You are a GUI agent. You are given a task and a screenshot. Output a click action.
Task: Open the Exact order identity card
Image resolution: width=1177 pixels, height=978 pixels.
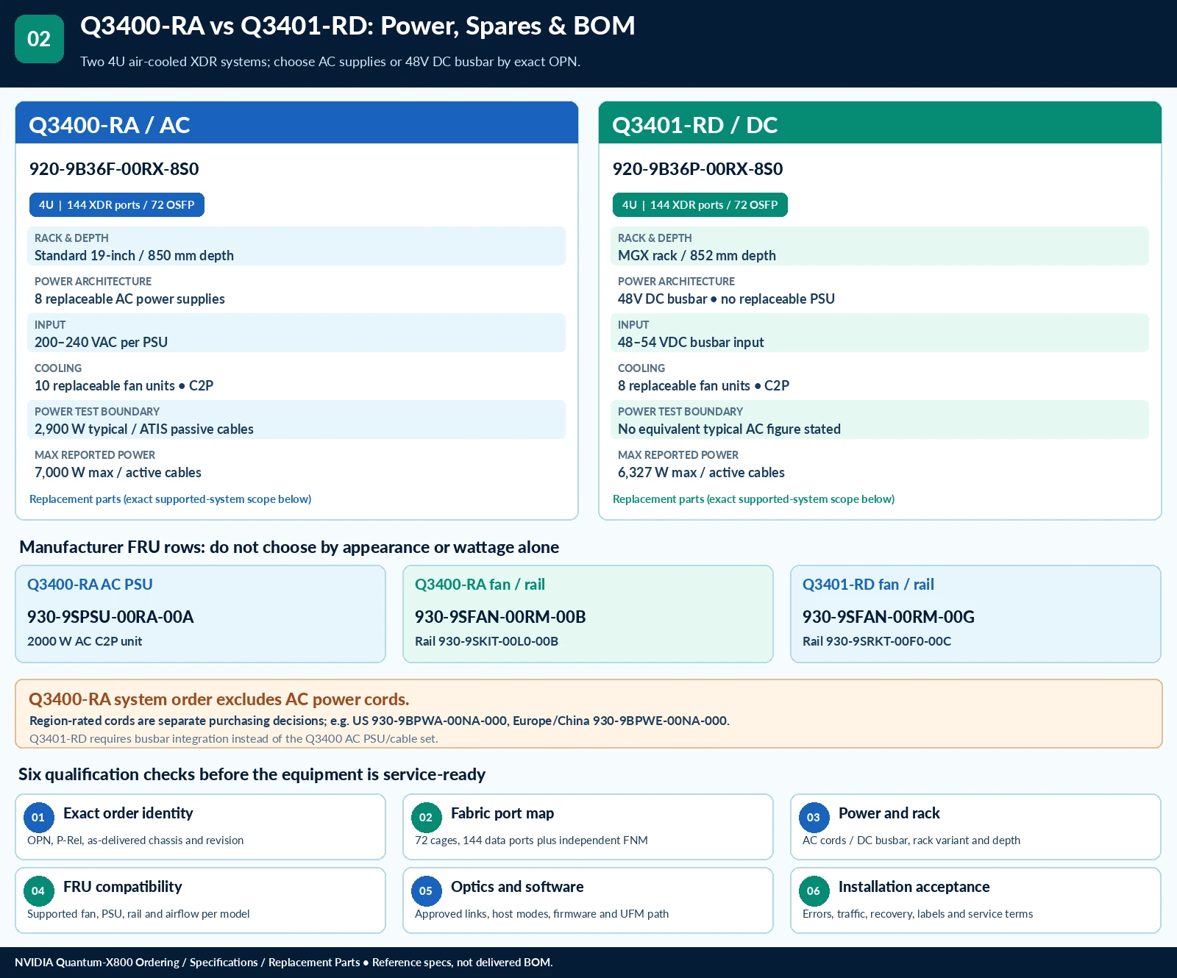(x=200, y=827)
